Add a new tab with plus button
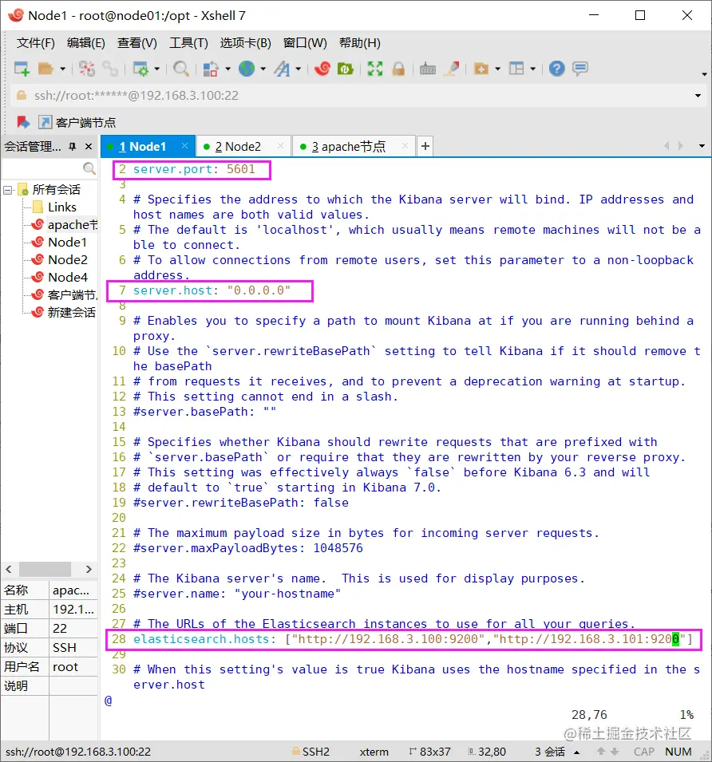Viewport: 712px width, 762px height. pos(425,146)
